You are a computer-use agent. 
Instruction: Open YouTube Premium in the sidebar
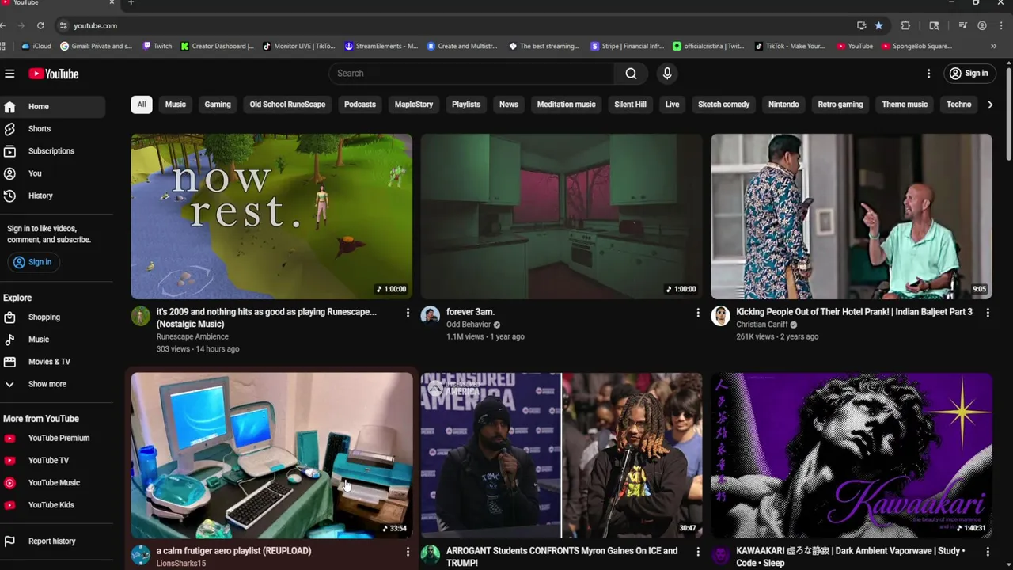(52, 439)
